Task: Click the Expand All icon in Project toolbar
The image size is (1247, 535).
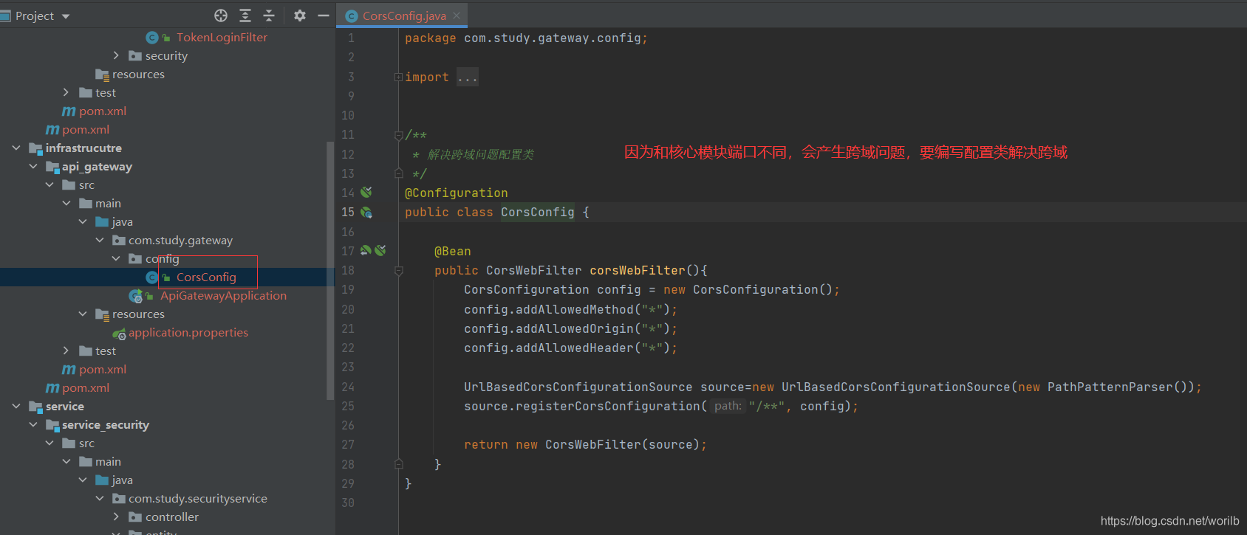Action: [245, 15]
